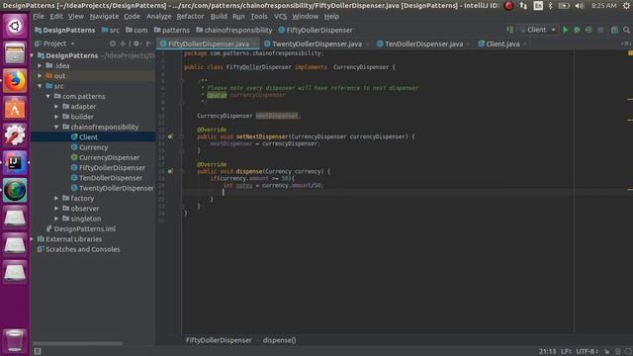Viewport: 633px width, 356px height.
Task: Open the Refactor menu
Action: (190, 17)
